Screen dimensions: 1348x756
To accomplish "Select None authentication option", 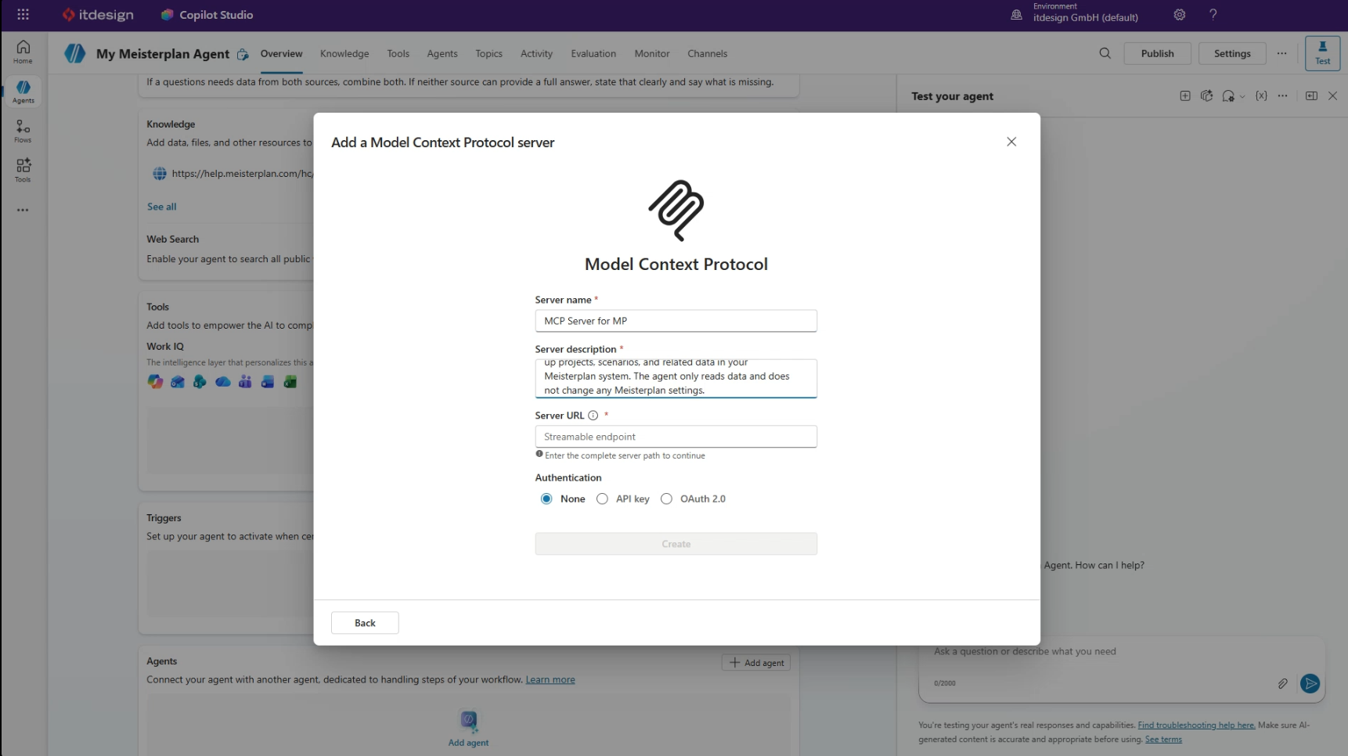I will tap(546, 499).
